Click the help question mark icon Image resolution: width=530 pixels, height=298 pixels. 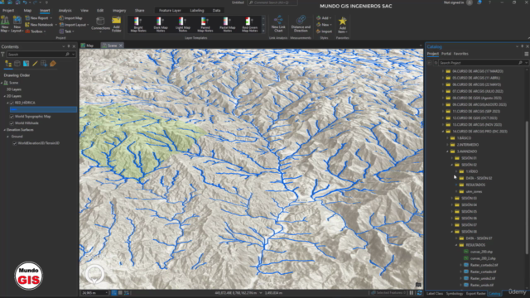[489, 2]
